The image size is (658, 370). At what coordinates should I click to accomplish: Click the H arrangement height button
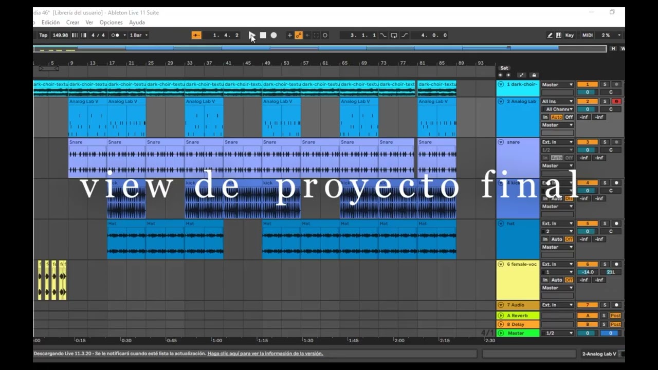613,48
